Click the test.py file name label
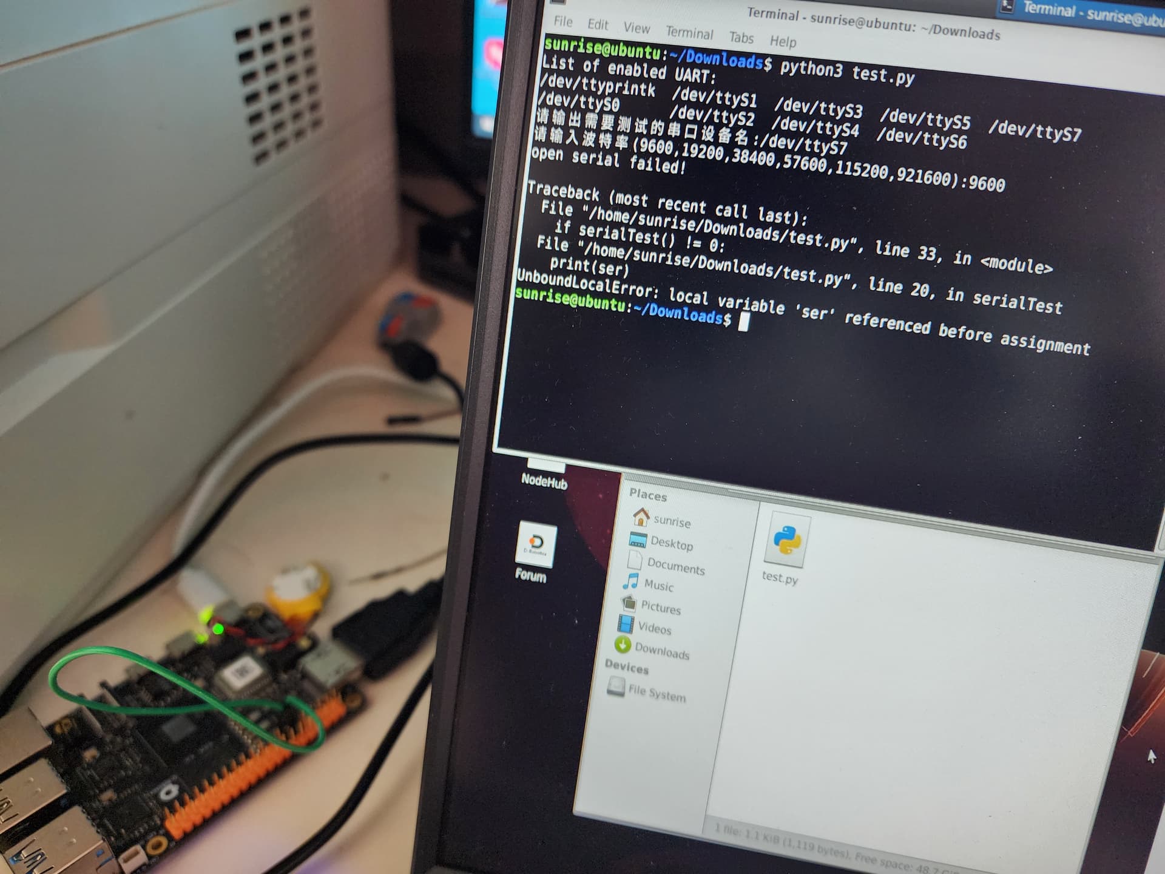The width and height of the screenshot is (1165, 874). pyautogui.click(x=780, y=577)
